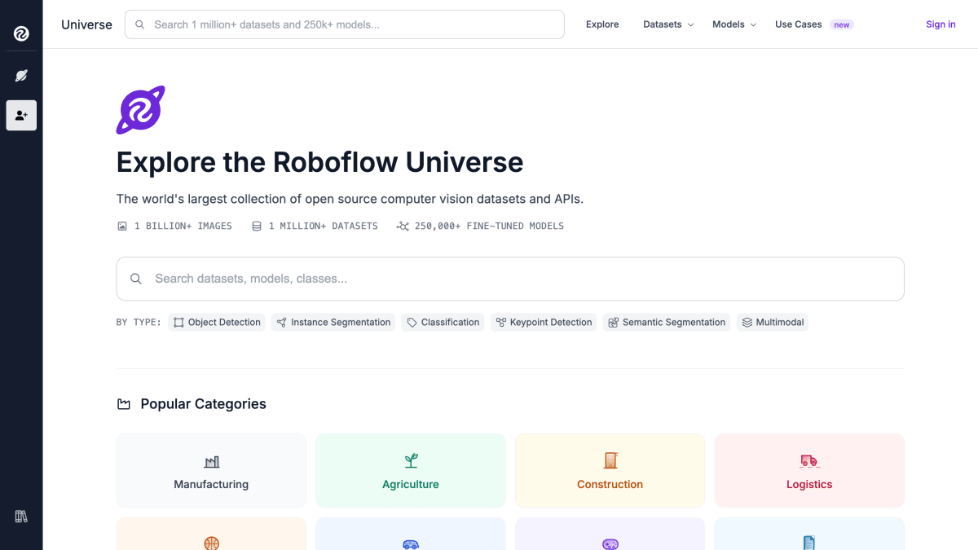Click the purple Universe planet logo
Viewport: 978px width, 550px height.
140,110
